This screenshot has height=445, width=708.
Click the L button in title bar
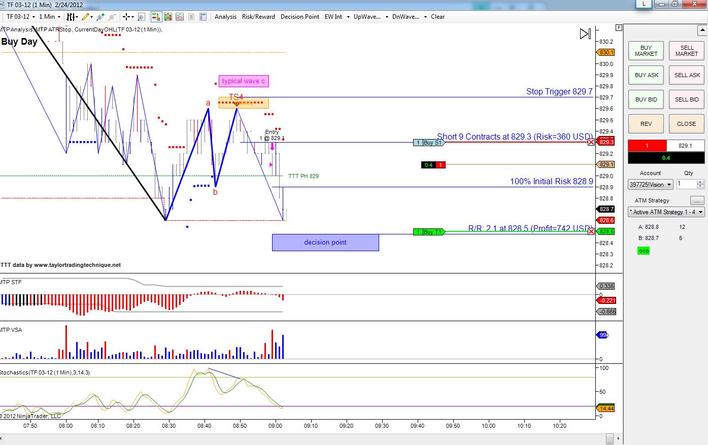[644, 4]
